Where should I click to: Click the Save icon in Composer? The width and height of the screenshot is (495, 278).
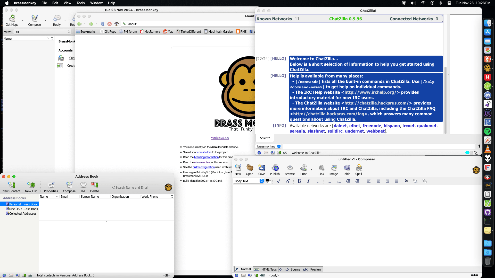tap(262, 168)
